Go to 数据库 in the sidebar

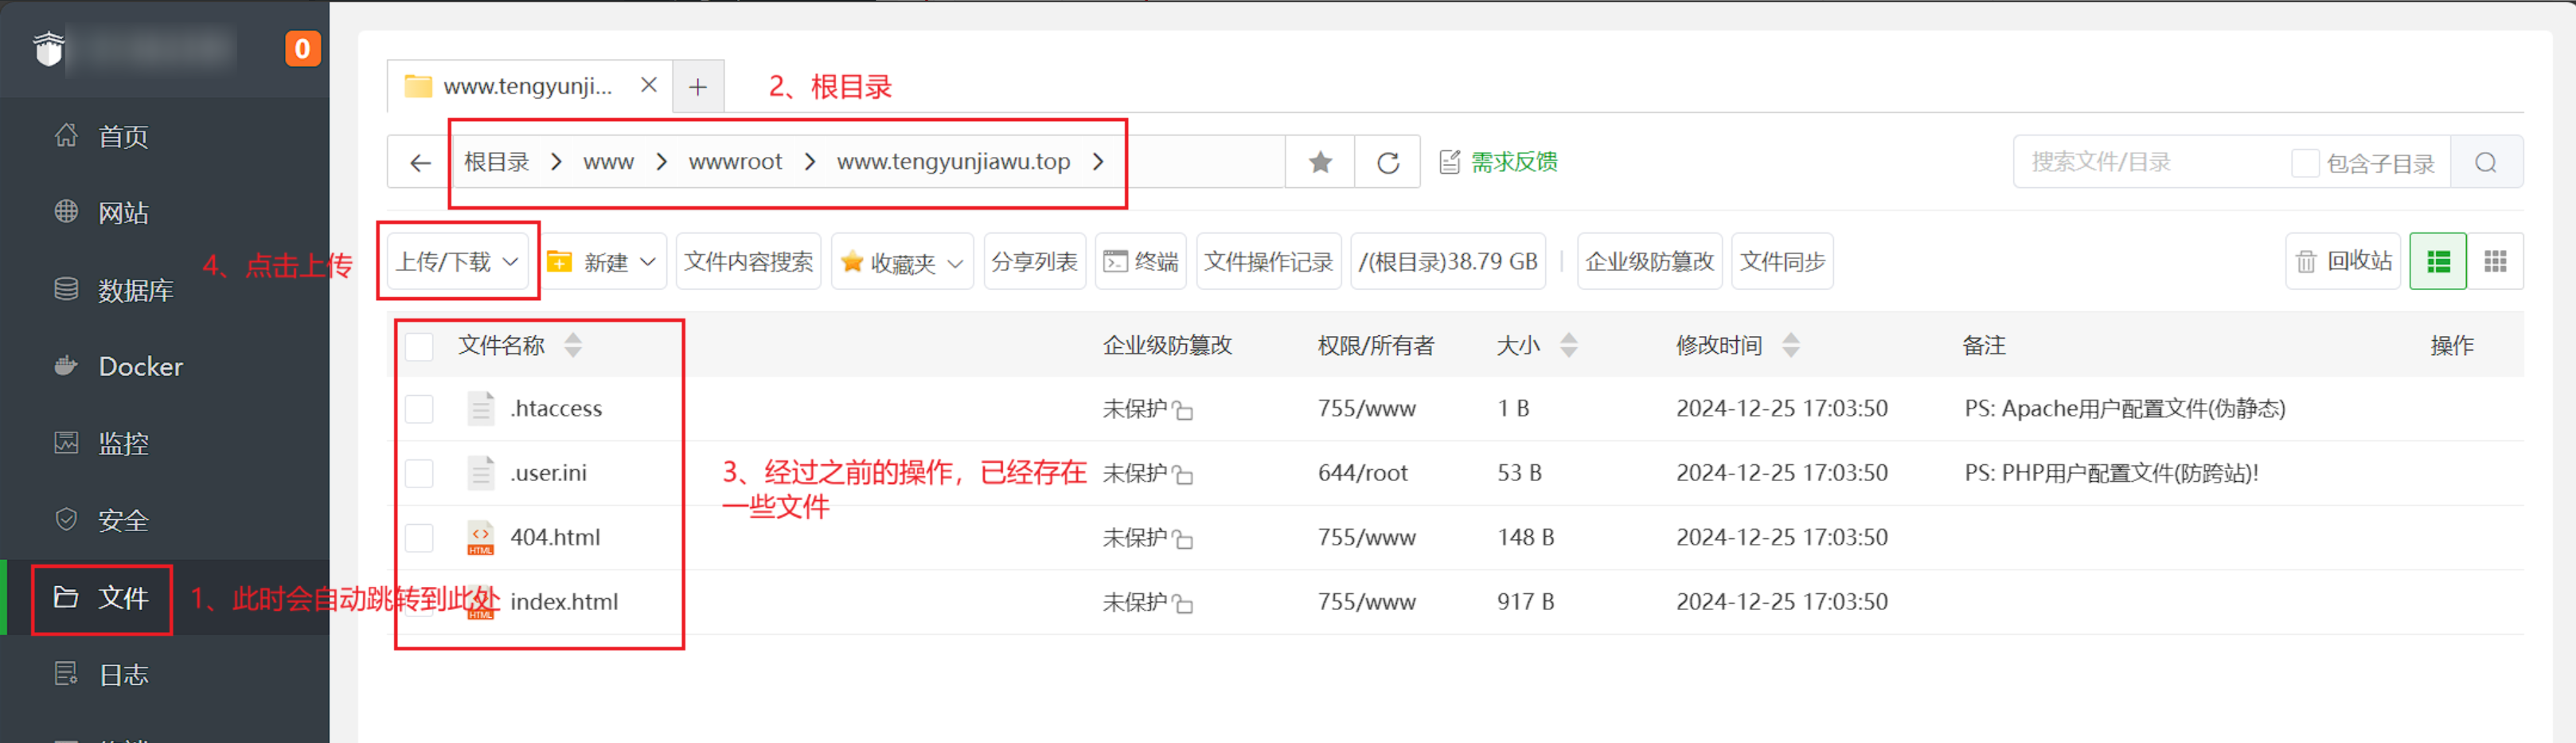(x=135, y=290)
